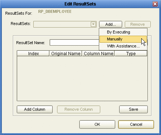
Task: Select the Manually menu option
Action: (123, 39)
